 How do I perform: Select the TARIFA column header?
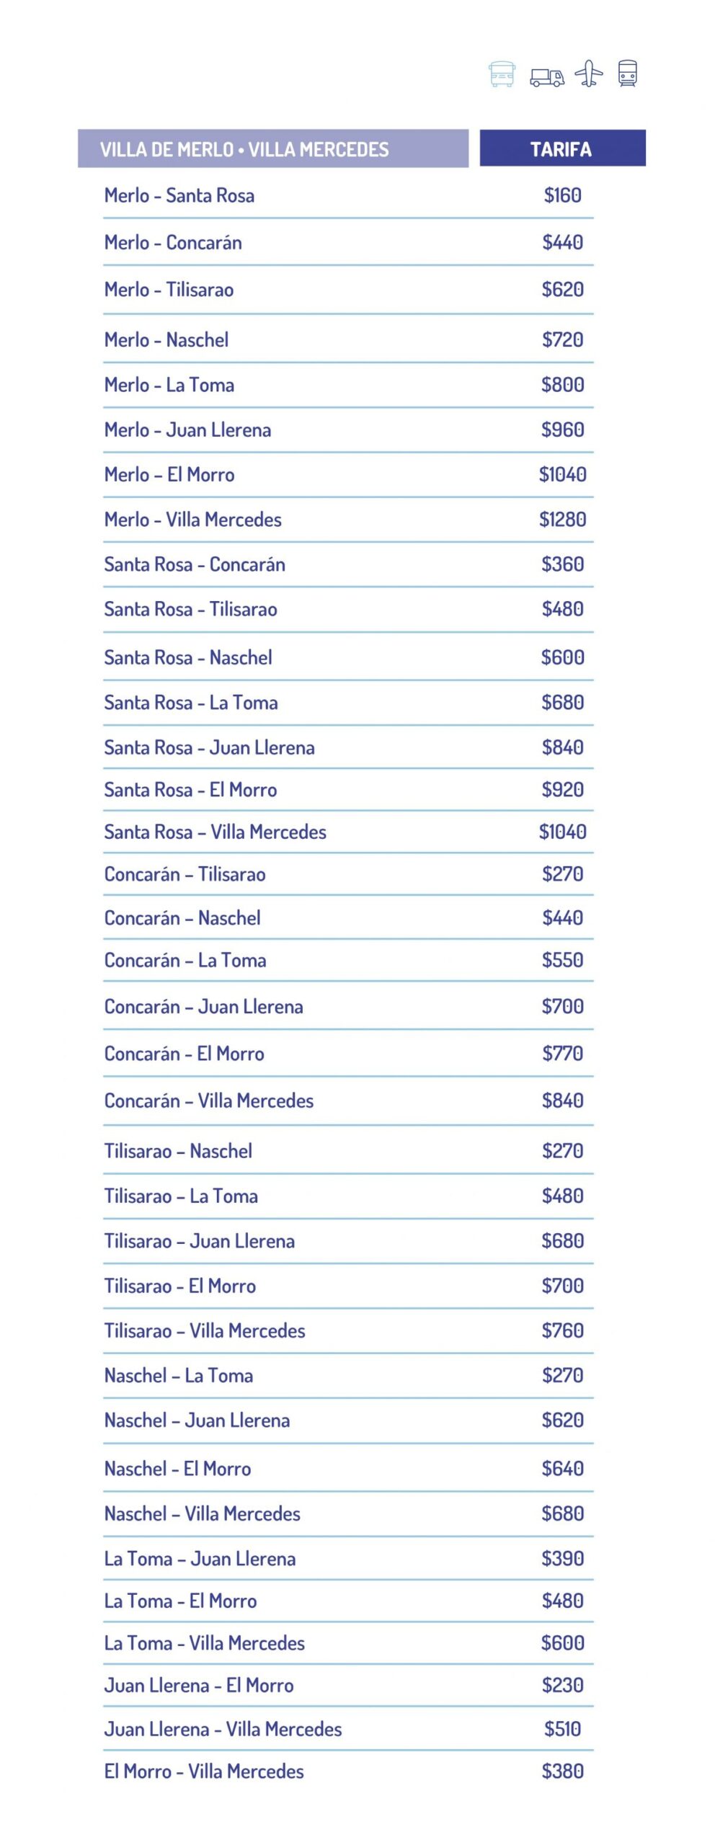tap(562, 149)
